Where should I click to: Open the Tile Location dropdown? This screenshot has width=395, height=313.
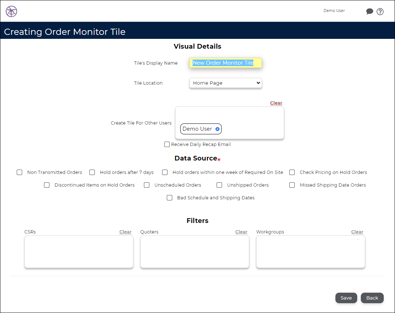coord(225,83)
